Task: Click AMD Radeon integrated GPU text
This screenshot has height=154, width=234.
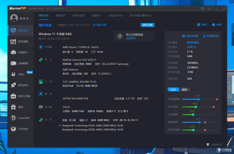Action: [70, 70]
